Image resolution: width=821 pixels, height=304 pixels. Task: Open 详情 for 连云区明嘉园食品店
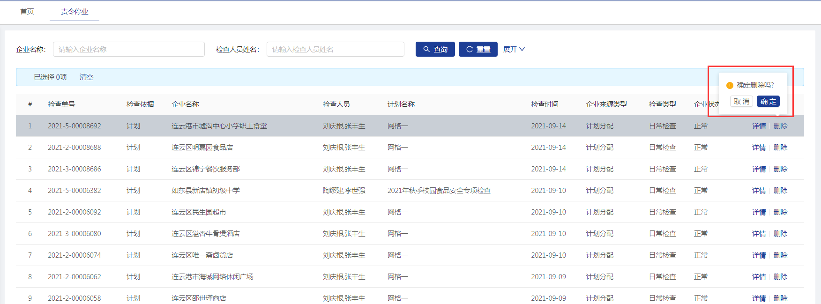[759, 148]
